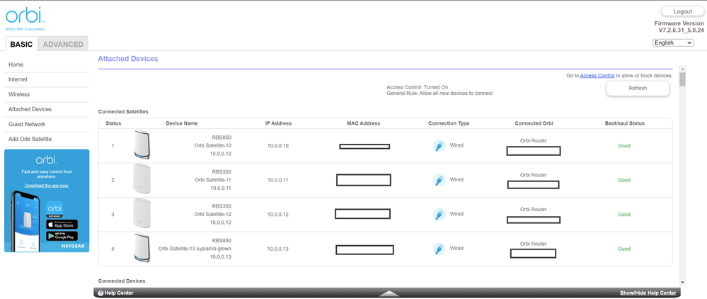Click the wired connection icon for Orbi Satellite-10
The height and width of the screenshot is (299, 707).
coord(439,146)
